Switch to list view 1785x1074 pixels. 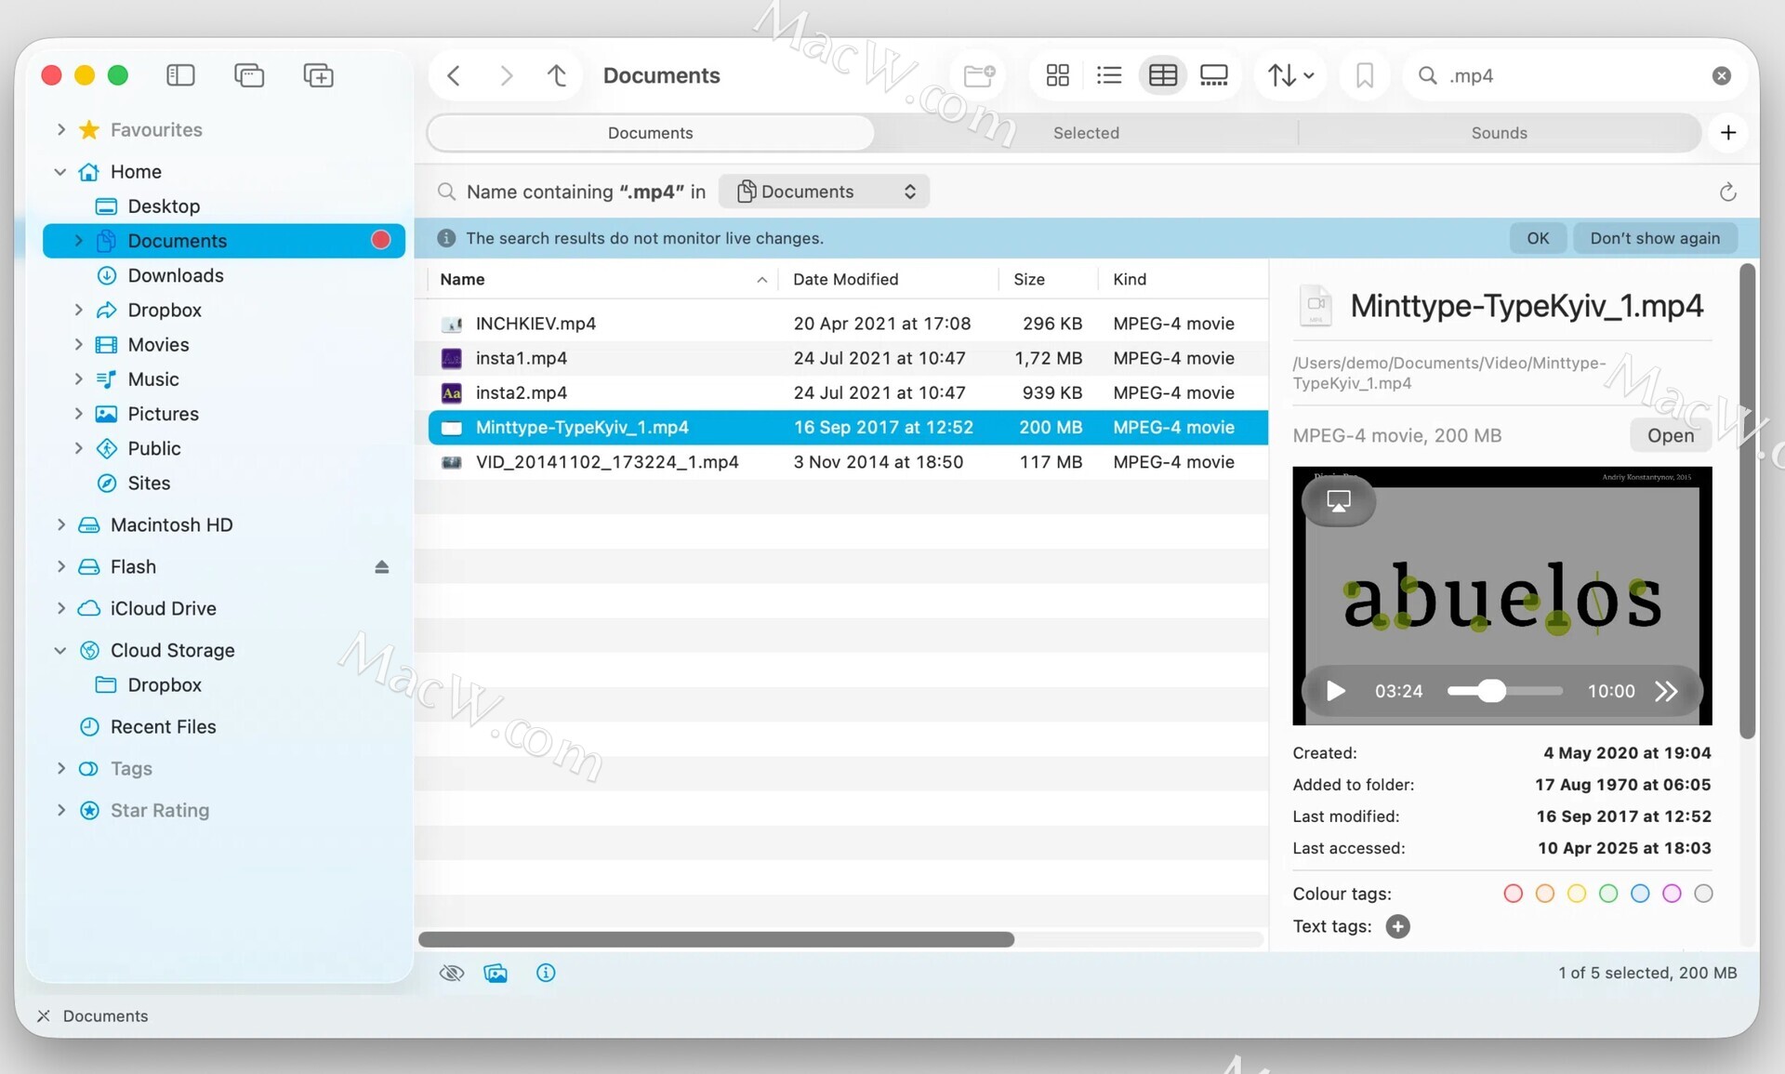(1108, 75)
